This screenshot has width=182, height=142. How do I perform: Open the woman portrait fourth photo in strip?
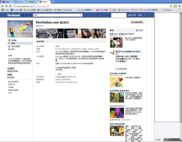pos(85,34)
